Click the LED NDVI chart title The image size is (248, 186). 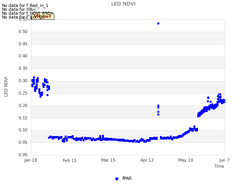tap(123, 4)
